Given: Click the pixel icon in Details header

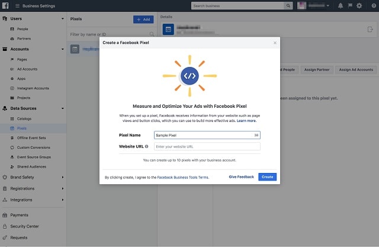Looking at the screenshot, I should [168, 30].
